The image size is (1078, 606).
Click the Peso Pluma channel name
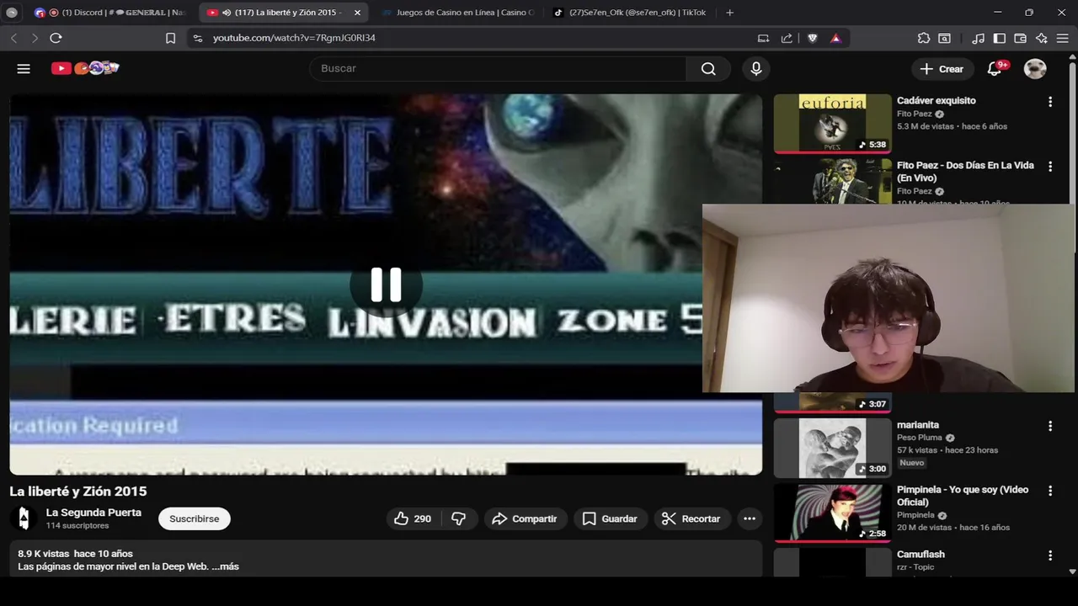[919, 438]
